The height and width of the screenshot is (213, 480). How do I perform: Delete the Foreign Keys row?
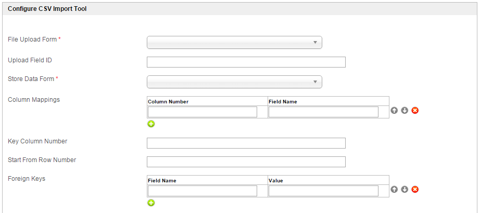(415, 190)
